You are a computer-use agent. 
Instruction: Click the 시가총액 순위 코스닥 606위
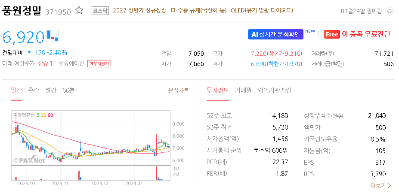[x=270, y=151]
